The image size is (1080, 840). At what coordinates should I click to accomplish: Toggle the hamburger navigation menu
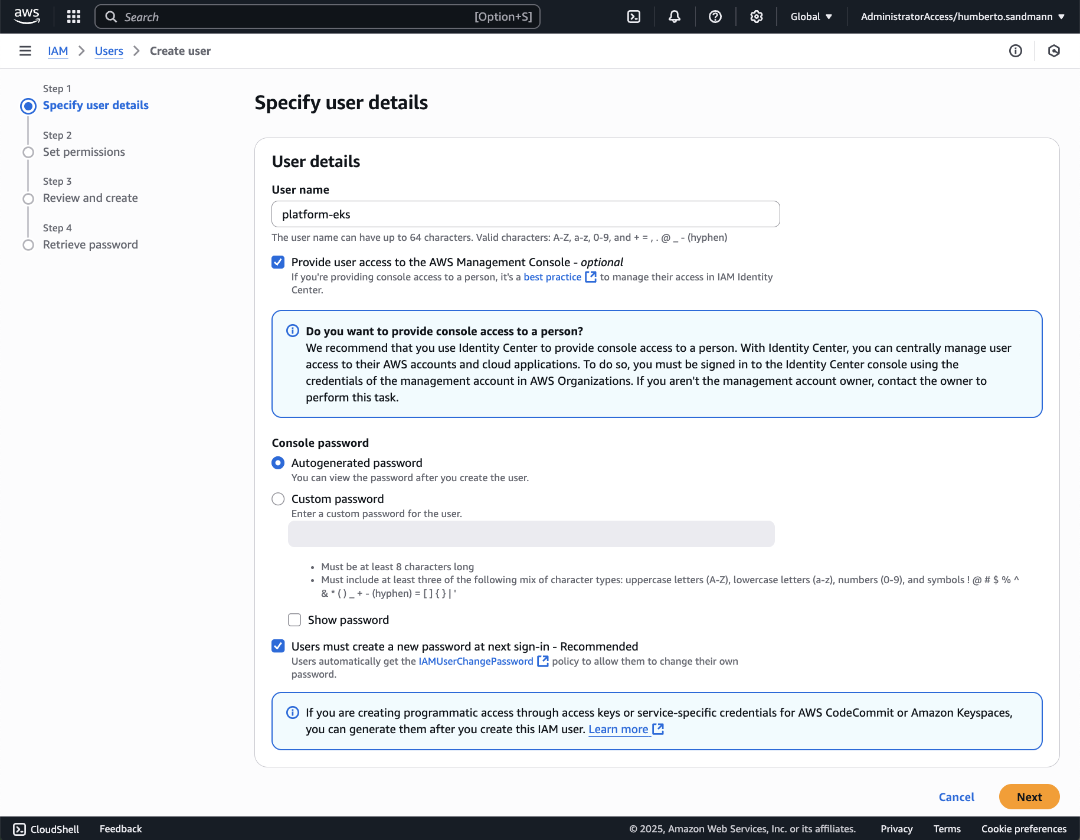[25, 51]
